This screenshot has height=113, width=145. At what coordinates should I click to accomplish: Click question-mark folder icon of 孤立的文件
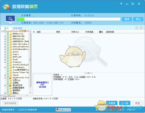(10, 85)
